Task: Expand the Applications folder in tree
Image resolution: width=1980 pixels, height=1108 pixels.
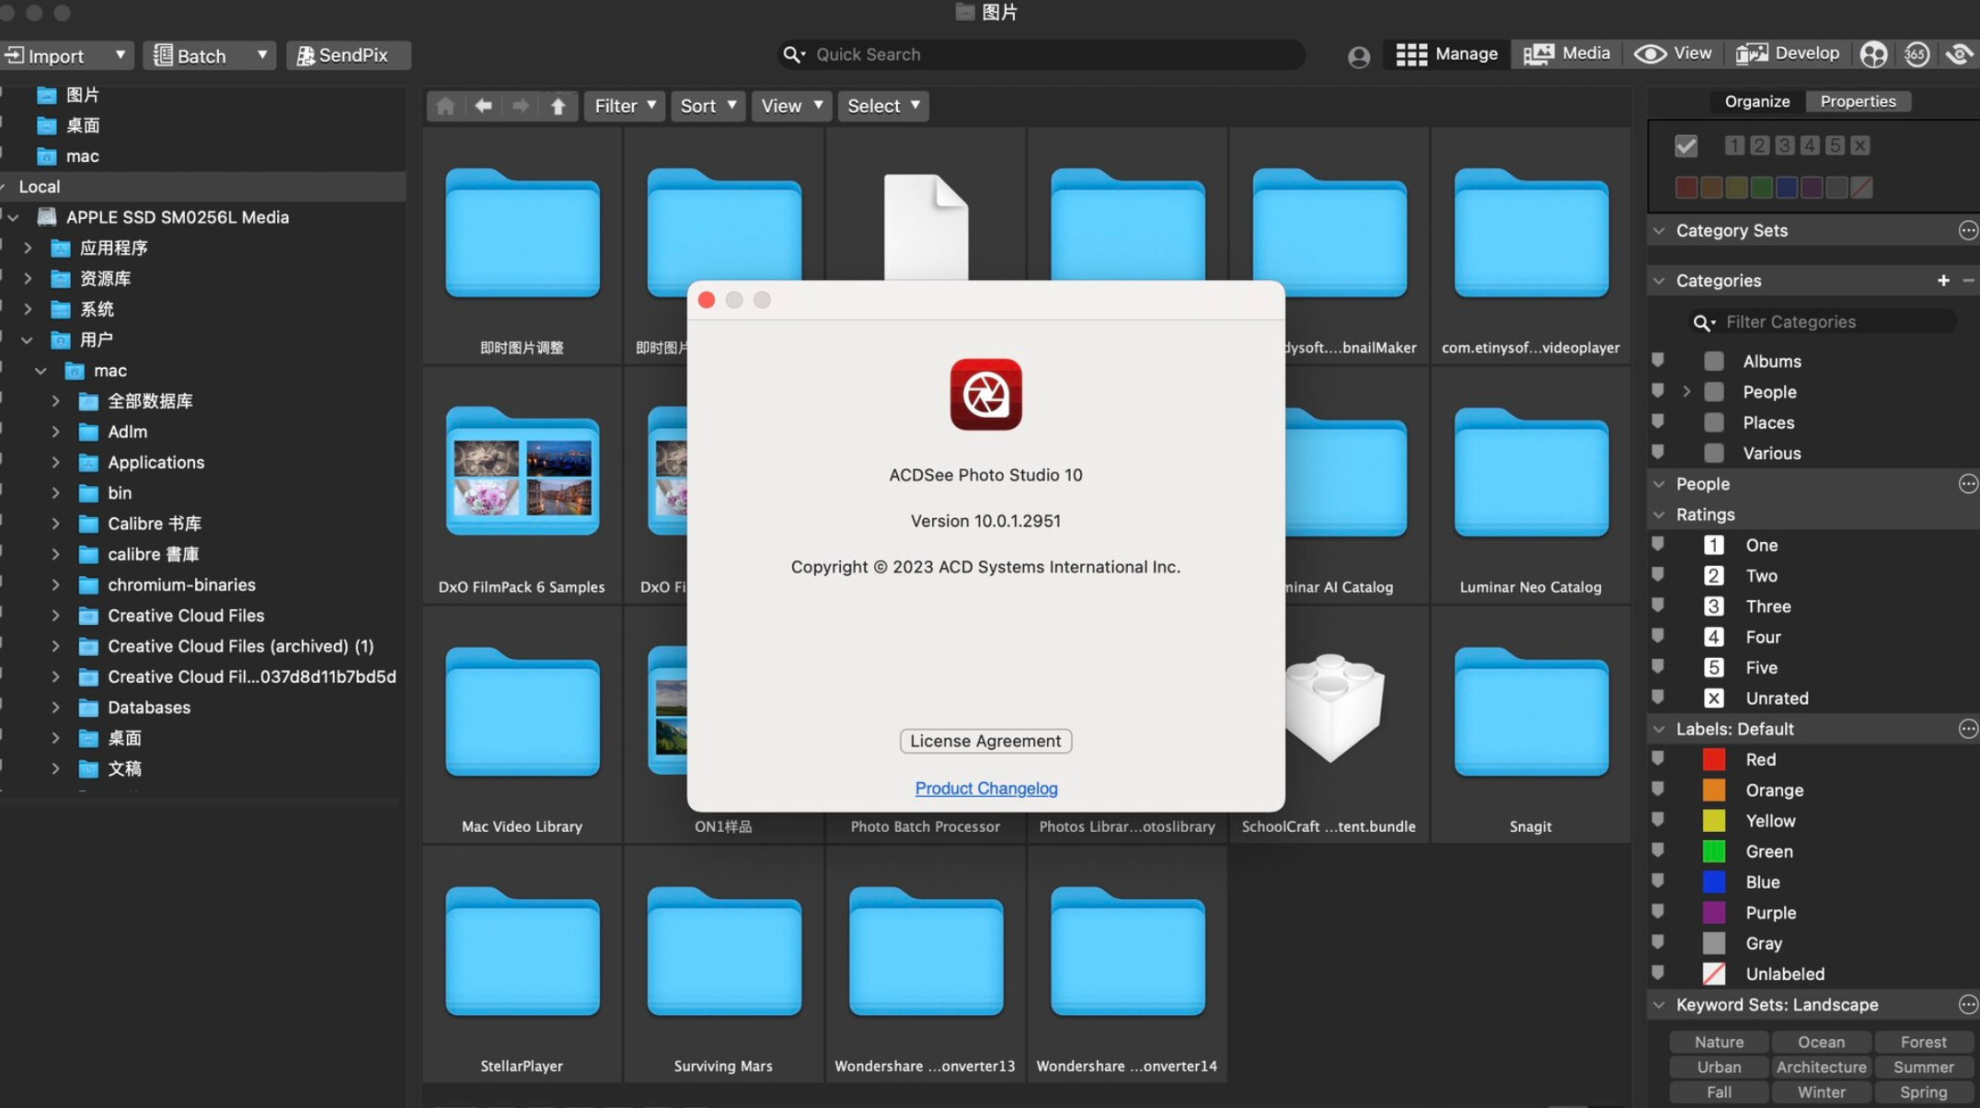Action: 55,462
